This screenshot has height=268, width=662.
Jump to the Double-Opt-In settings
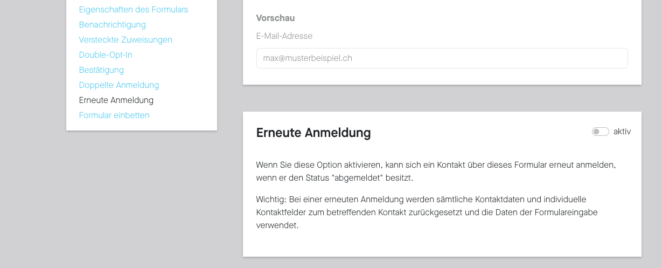[106, 55]
